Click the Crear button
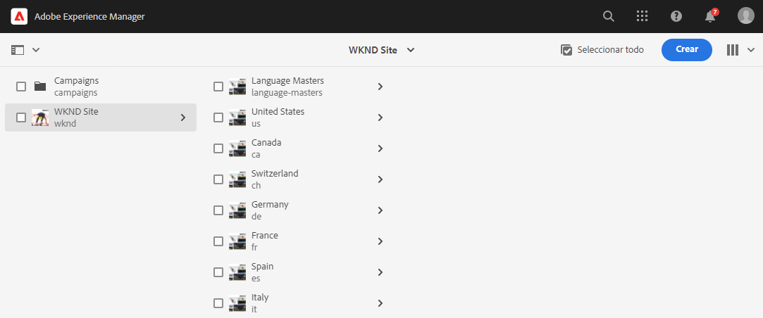This screenshot has height=318, width=763. tap(687, 49)
